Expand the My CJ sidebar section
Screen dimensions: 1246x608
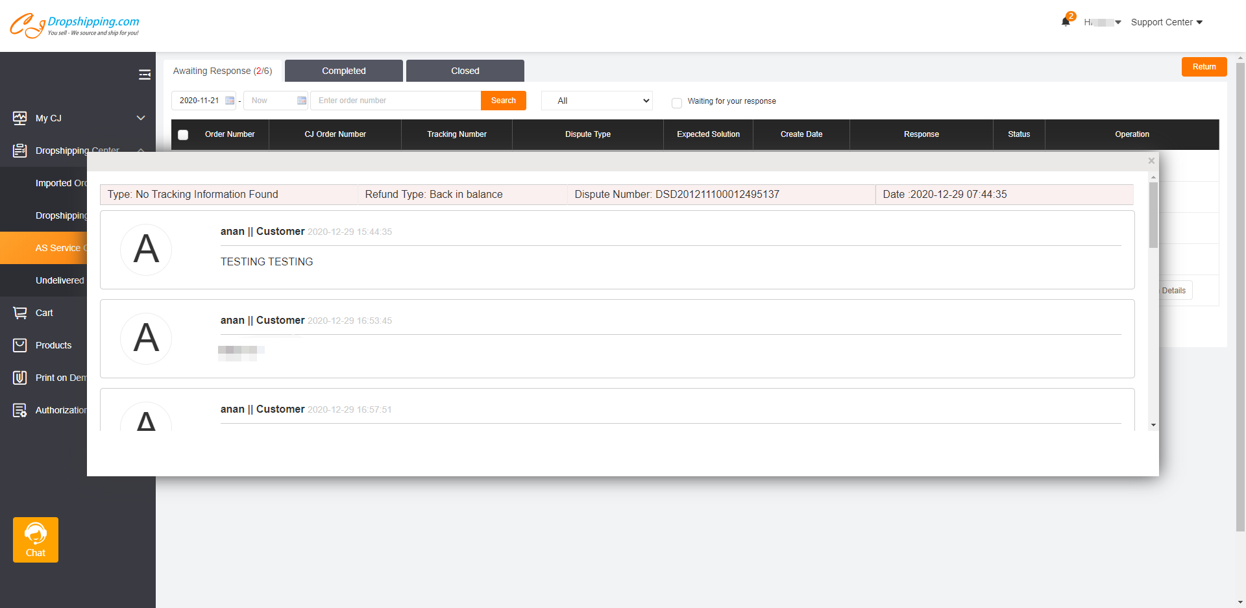[141, 118]
